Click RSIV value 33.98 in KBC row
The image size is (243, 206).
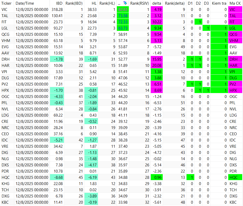[123, 202]
